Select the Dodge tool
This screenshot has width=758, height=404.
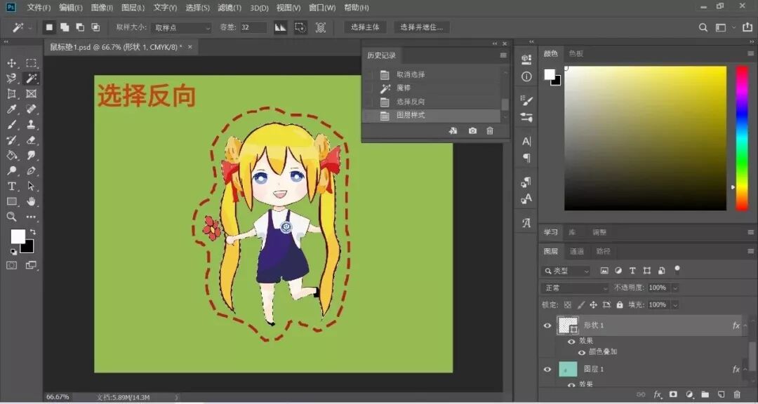12,170
